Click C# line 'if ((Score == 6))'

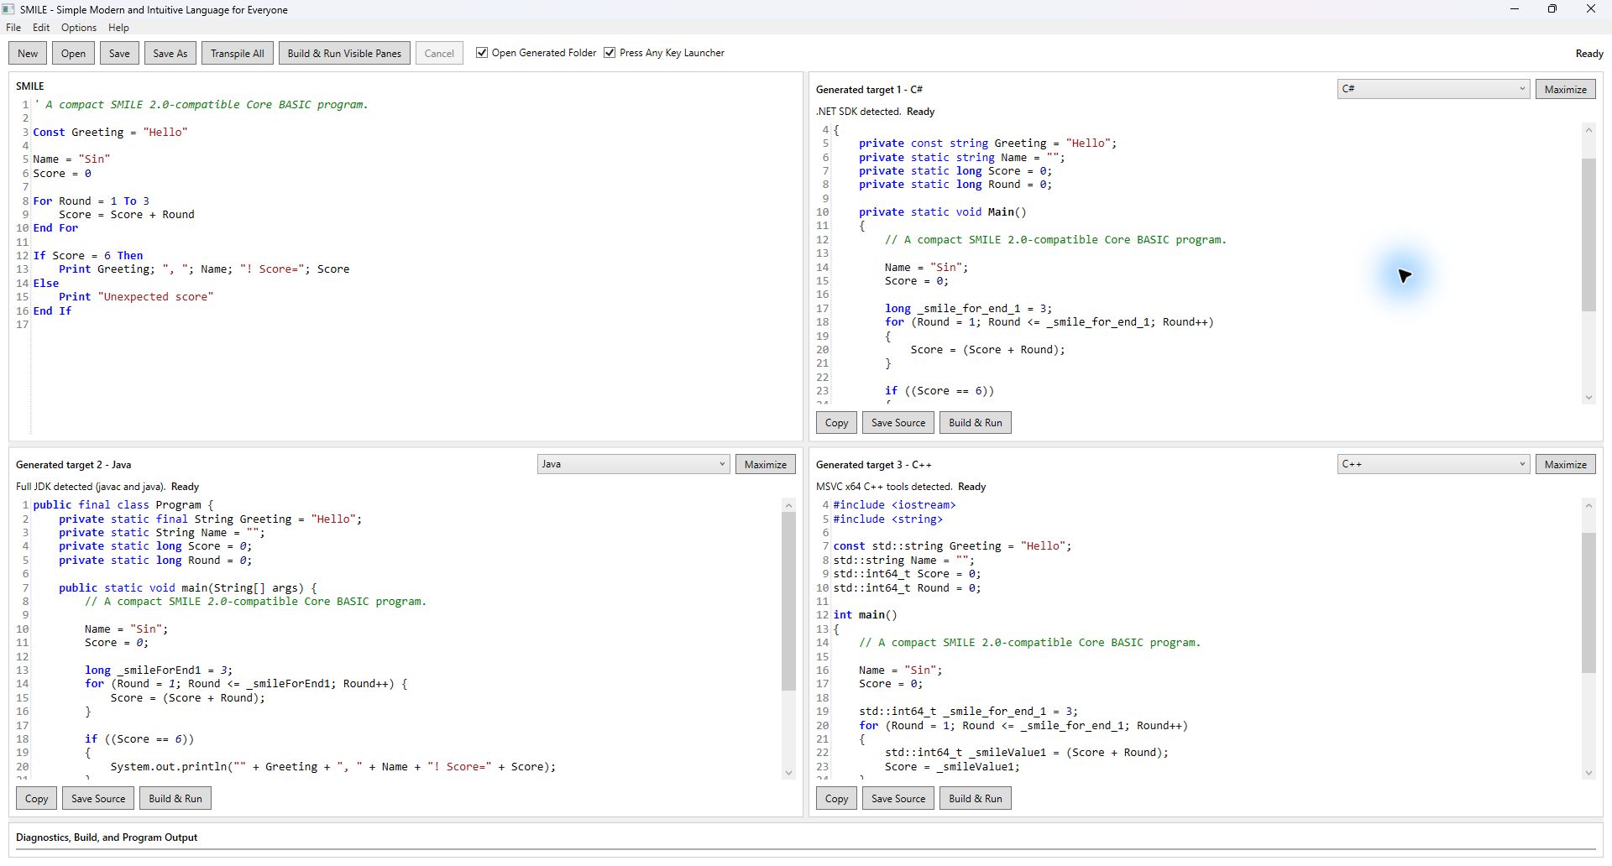coord(939,391)
